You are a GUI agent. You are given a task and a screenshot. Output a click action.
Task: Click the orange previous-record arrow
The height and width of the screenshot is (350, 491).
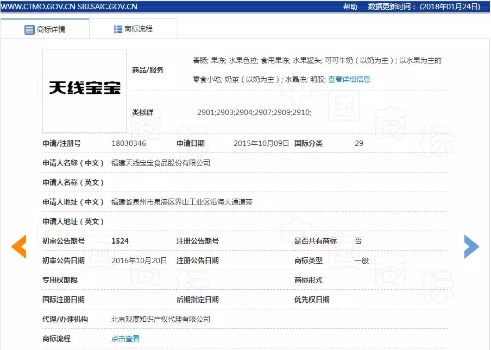point(18,246)
